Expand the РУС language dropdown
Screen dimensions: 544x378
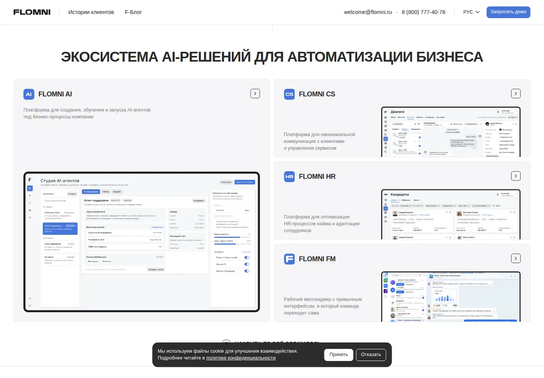471,12
